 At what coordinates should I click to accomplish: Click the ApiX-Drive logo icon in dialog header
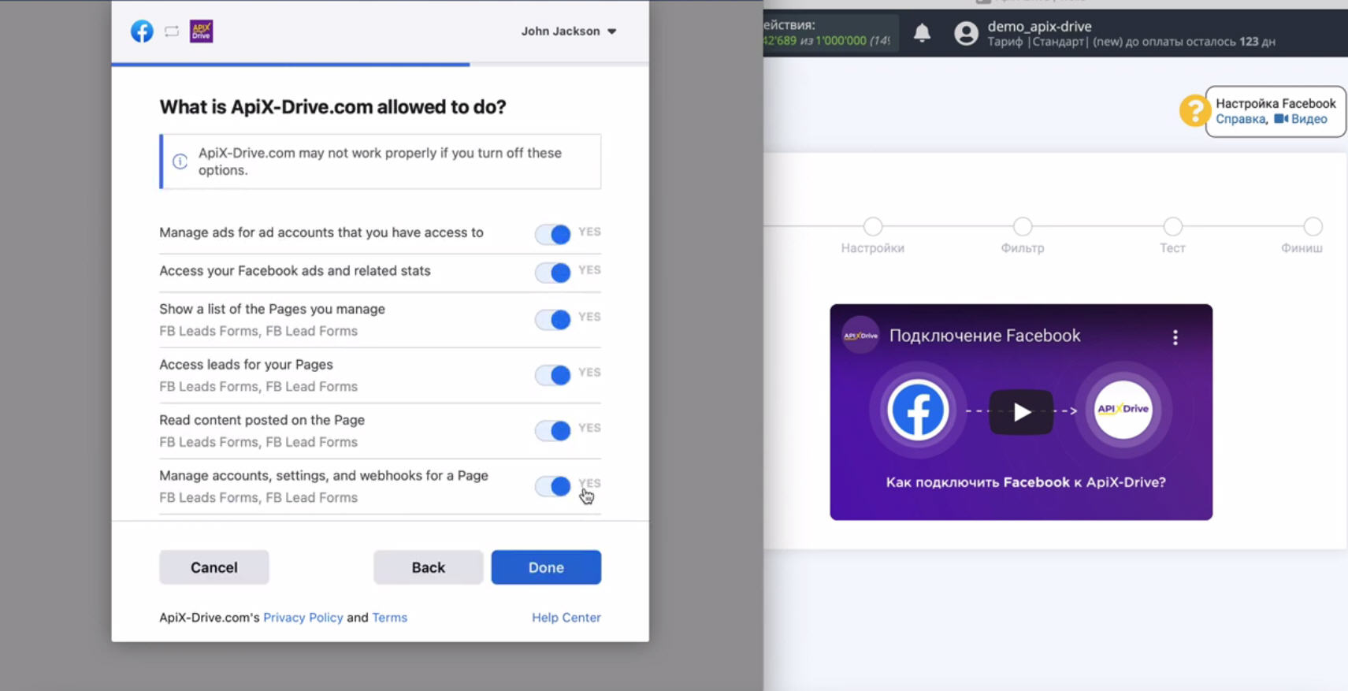pos(202,32)
